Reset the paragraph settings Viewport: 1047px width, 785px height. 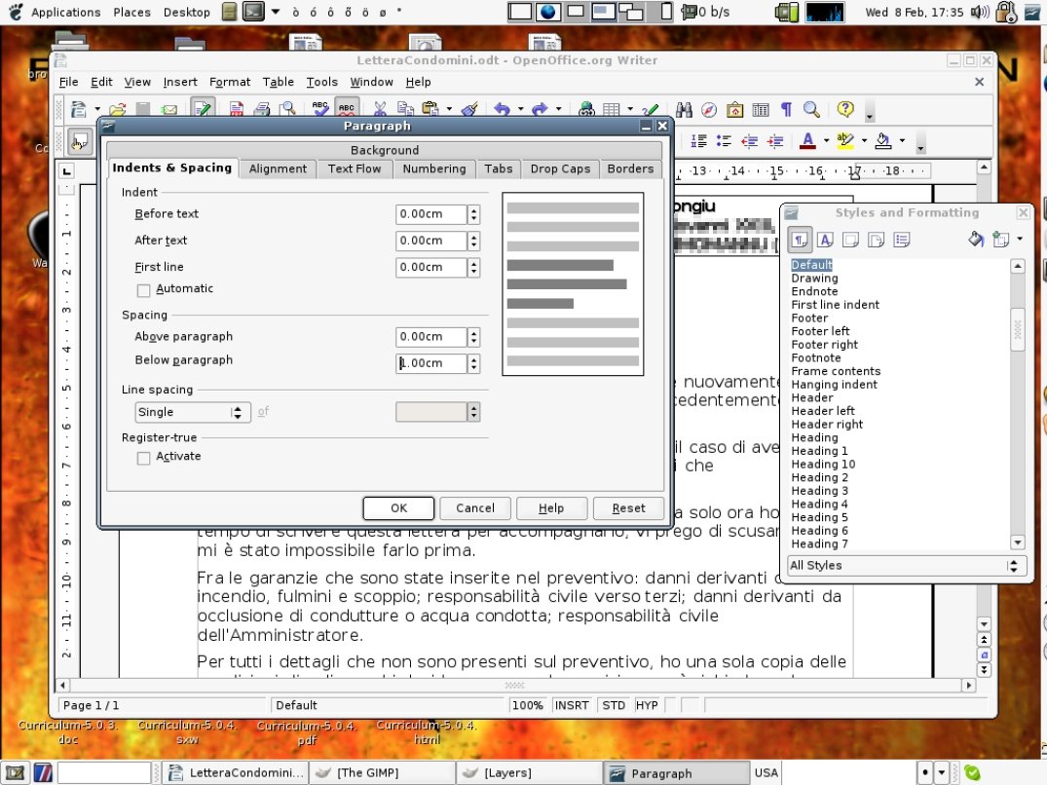tap(628, 507)
